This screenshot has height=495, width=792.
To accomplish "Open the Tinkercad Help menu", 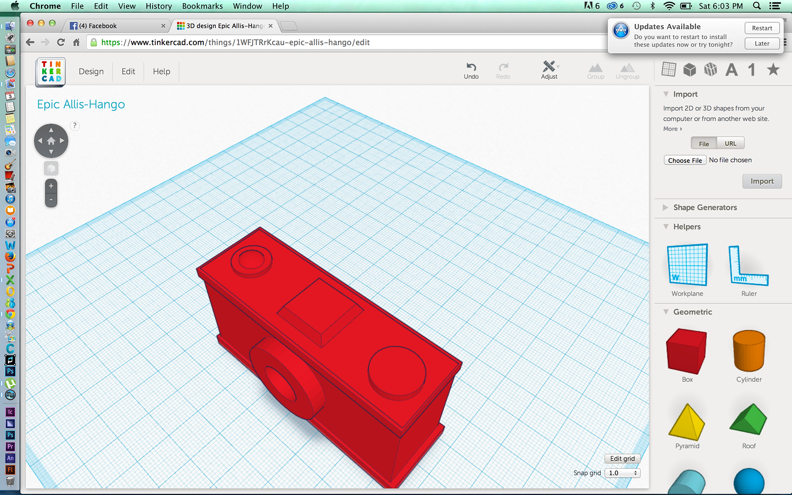I will tap(161, 71).
